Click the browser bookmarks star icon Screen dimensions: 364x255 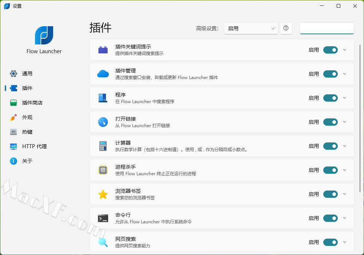point(103,194)
